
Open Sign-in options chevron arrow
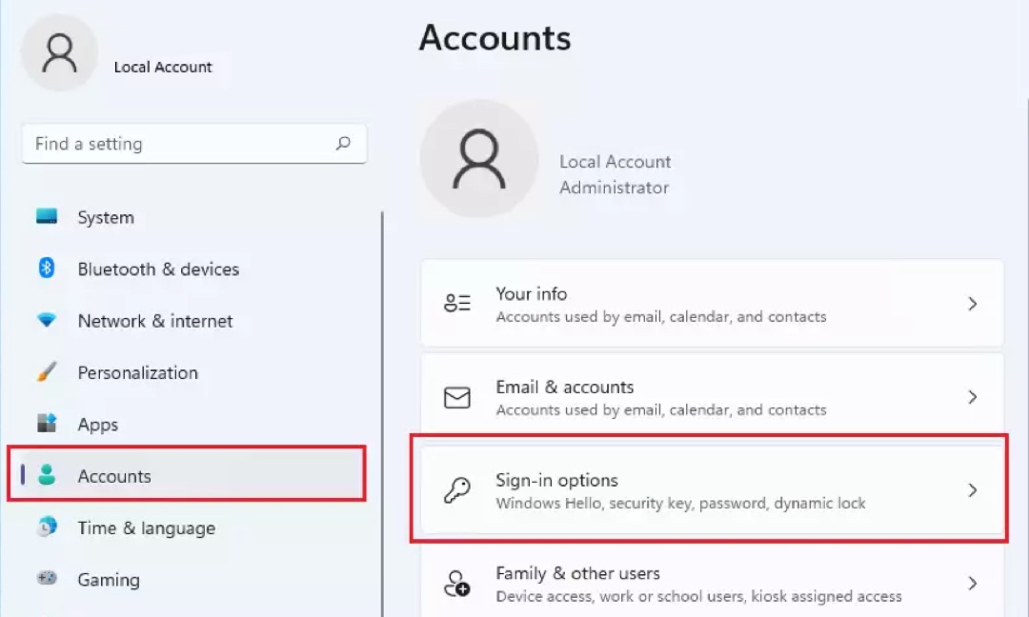pos(972,490)
